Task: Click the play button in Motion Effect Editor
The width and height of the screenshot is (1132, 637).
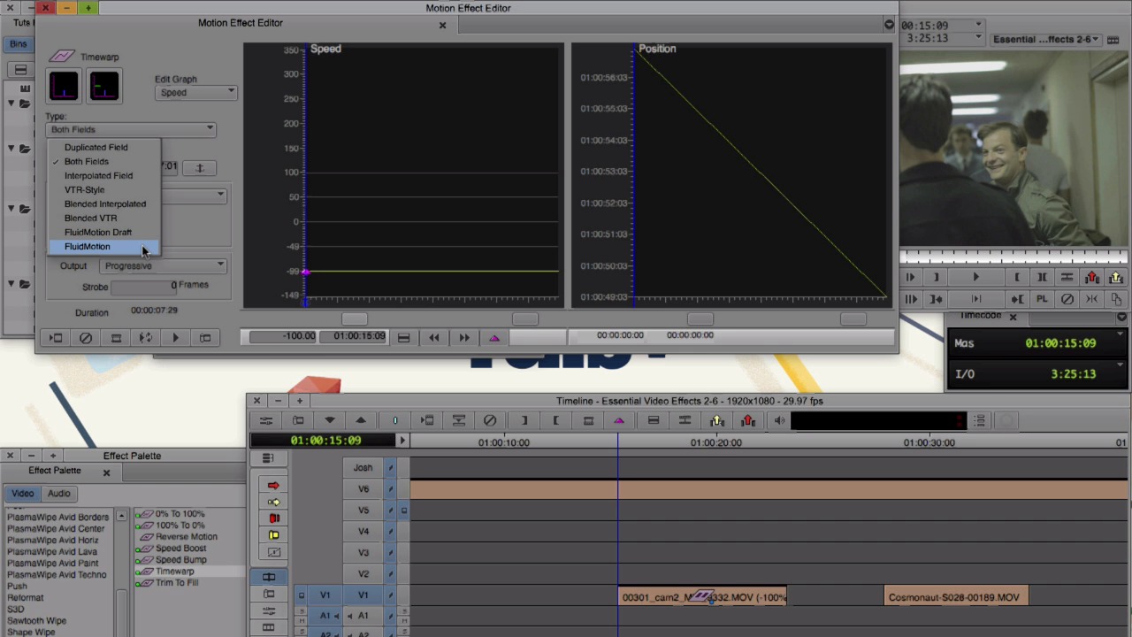Action: (175, 338)
